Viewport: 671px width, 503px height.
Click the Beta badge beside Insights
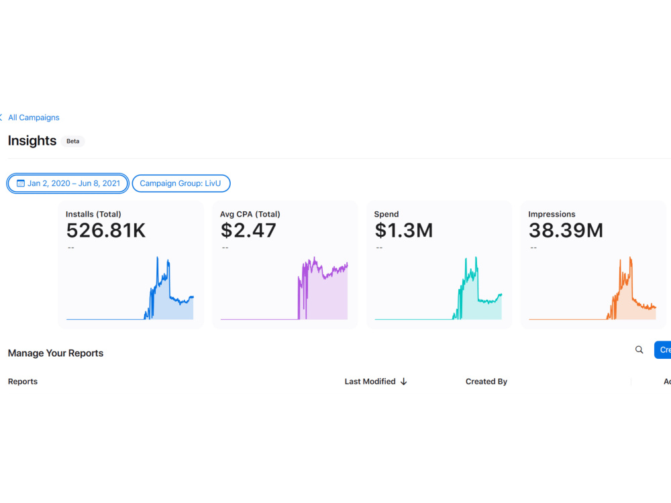point(72,141)
